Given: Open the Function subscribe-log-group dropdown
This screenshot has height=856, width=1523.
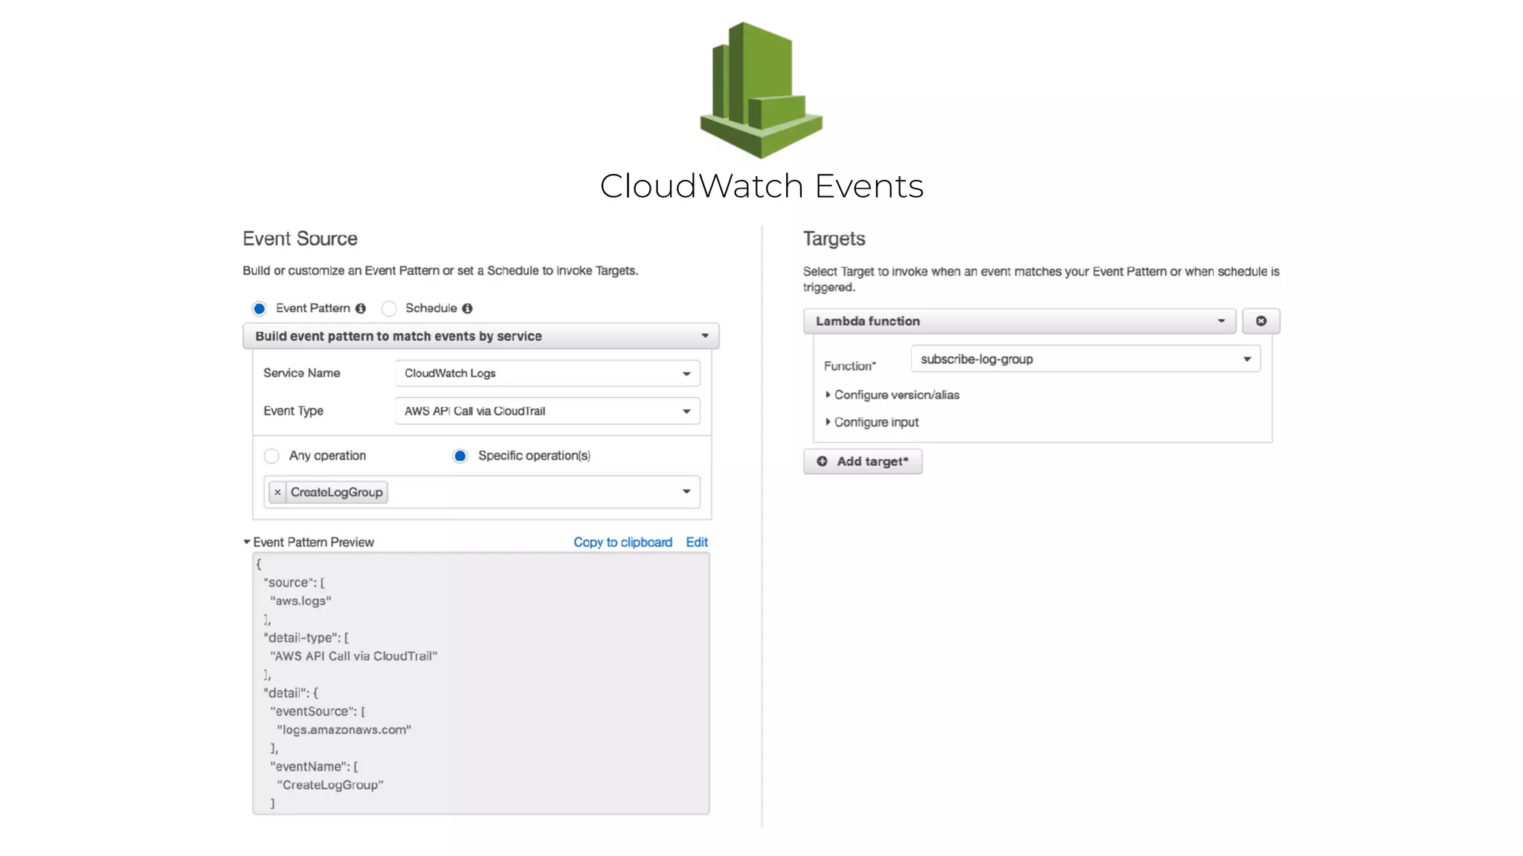Looking at the screenshot, I should pos(1086,359).
